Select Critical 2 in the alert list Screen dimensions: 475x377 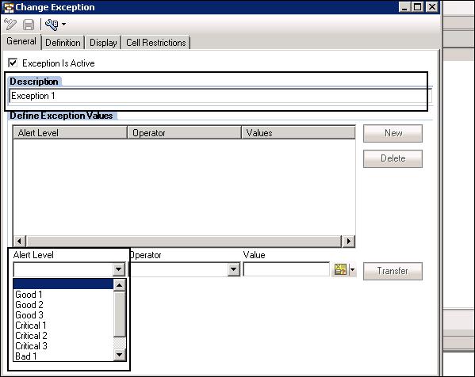tap(31, 336)
